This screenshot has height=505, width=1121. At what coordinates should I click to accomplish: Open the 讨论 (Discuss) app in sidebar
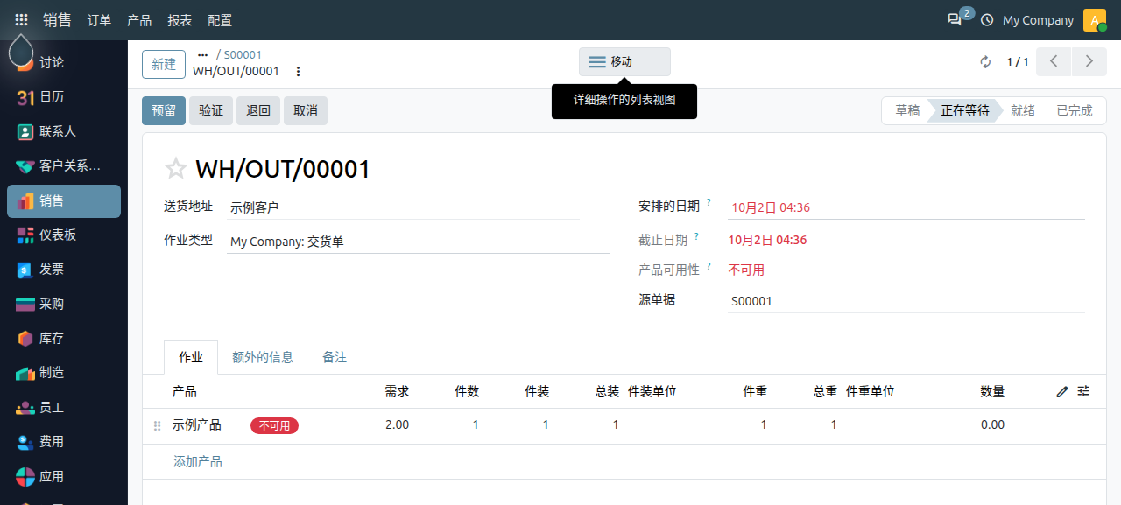pos(63,63)
